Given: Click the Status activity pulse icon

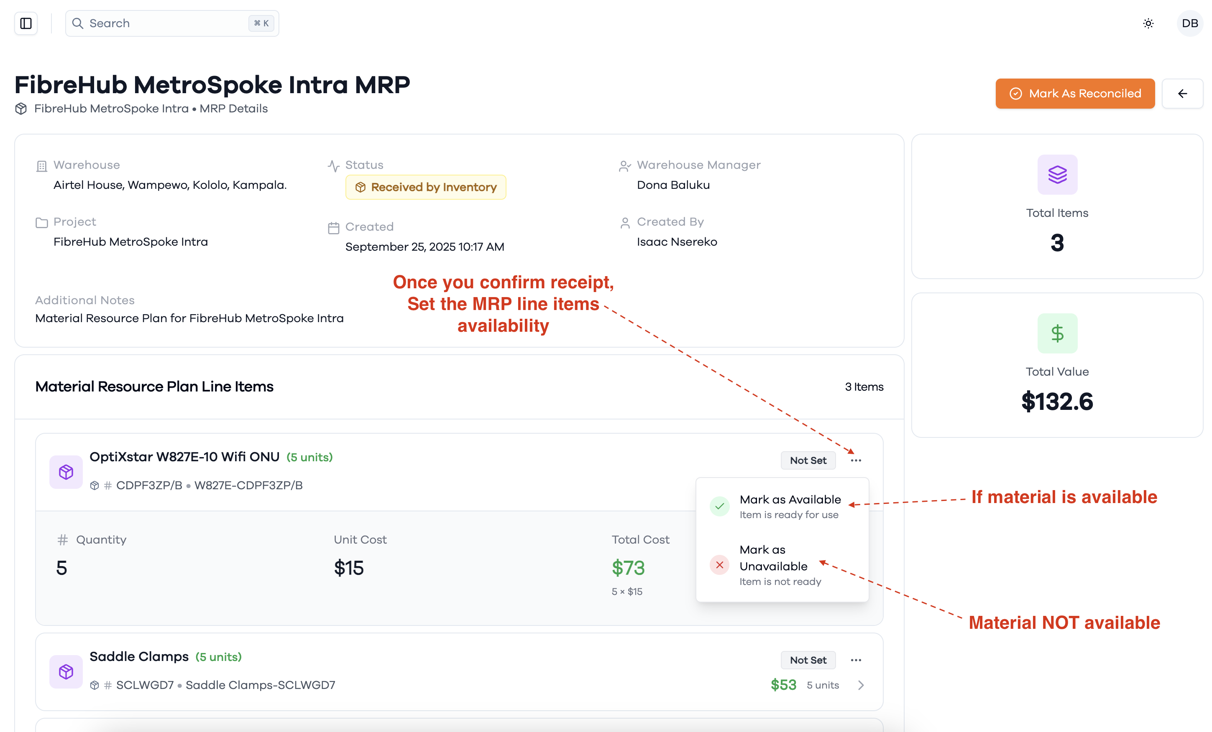Looking at the screenshot, I should click(333, 166).
